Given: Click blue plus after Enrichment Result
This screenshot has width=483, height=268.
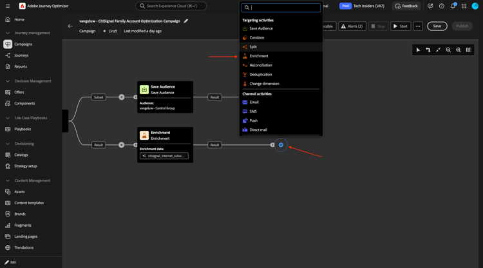Looking at the screenshot, I should [281, 145].
